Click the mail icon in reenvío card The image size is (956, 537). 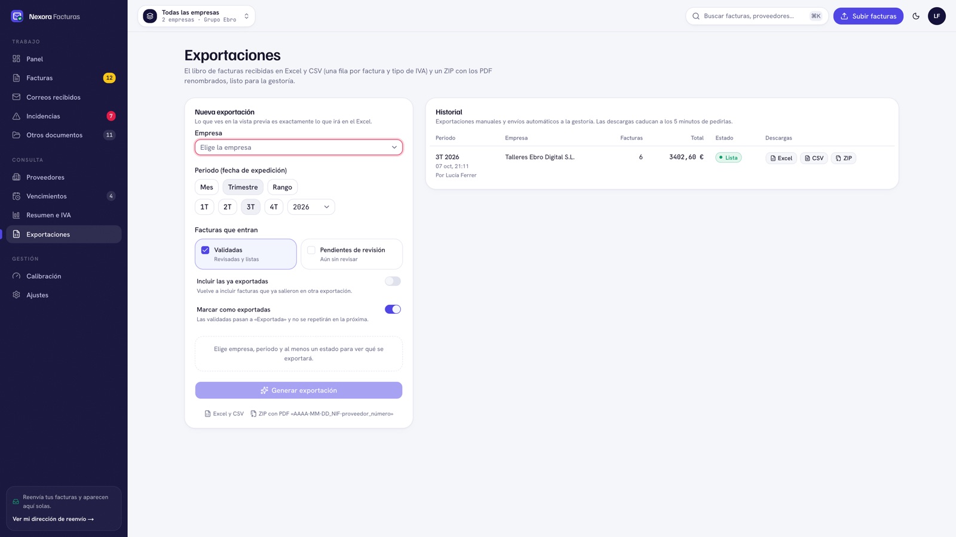pyautogui.click(x=16, y=502)
